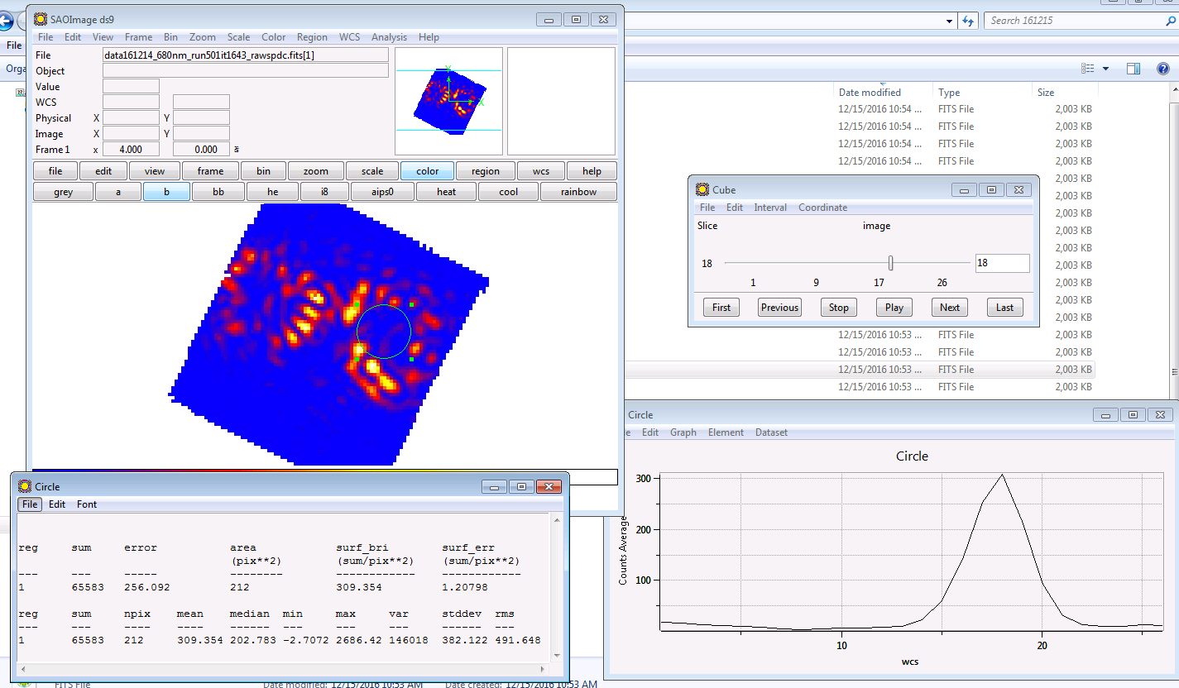The width and height of the screenshot is (1179, 688).
Task: Click the 'wcs' buttonbar button
Action: click(x=541, y=171)
